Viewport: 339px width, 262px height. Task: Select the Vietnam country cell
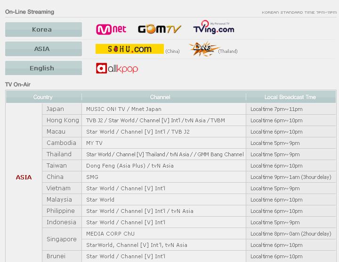62,188
